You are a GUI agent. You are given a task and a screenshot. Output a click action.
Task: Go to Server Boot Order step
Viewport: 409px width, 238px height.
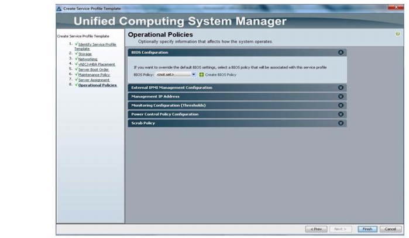(x=94, y=69)
